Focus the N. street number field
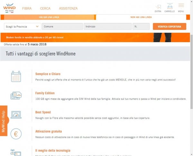The height and width of the screenshot is (156, 193). pos(141,27)
